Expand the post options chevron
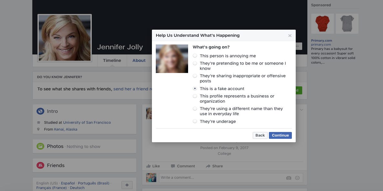The height and width of the screenshot is (191, 383). [302, 110]
